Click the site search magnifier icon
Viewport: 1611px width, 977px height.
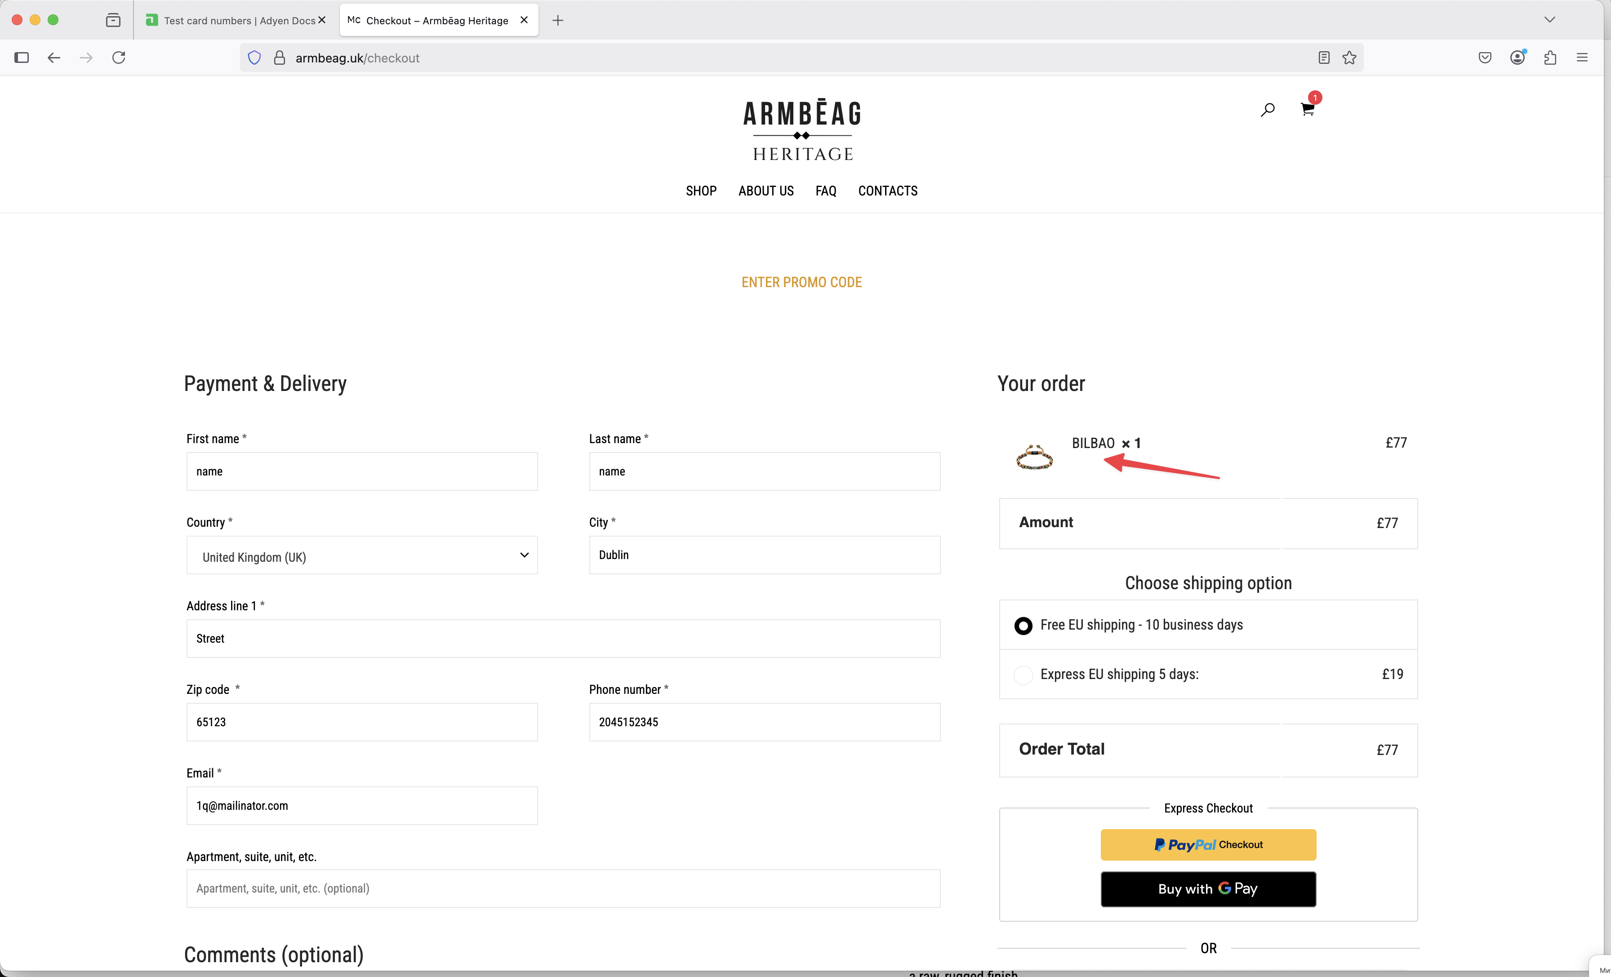[x=1267, y=109]
